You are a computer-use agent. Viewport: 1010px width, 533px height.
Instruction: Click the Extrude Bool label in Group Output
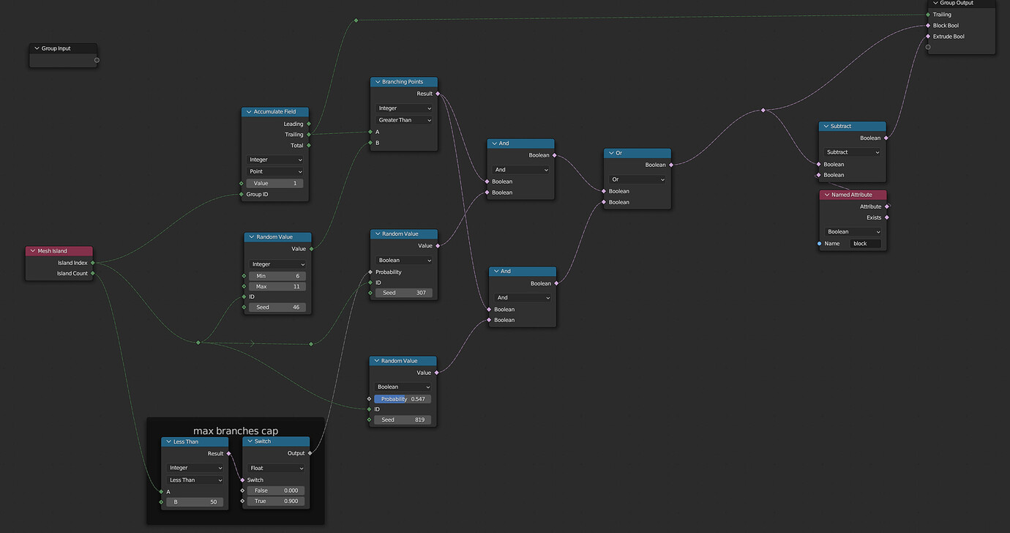[x=949, y=37]
